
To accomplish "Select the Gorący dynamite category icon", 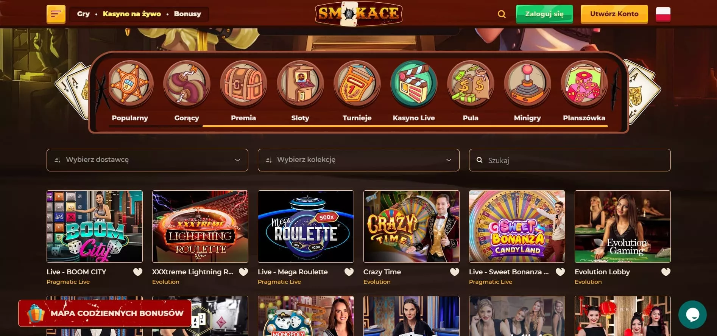I will [x=187, y=84].
